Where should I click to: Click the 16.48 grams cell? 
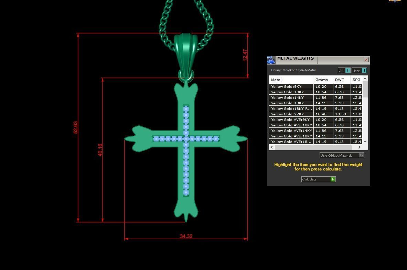coord(323,114)
